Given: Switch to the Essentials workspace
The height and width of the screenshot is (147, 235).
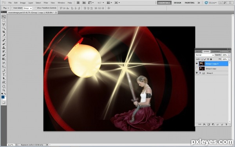Looking at the screenshot, I should (164, 3).
